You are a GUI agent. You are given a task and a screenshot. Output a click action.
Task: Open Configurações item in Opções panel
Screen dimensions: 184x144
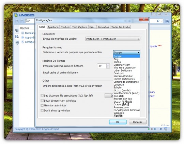point(28,42)
